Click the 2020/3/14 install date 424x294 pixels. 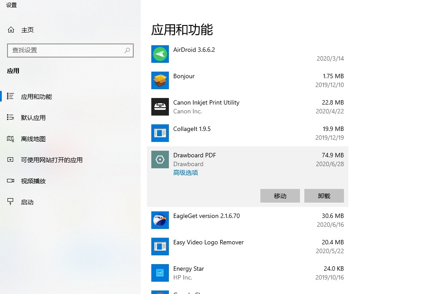[x=330, y=58]
